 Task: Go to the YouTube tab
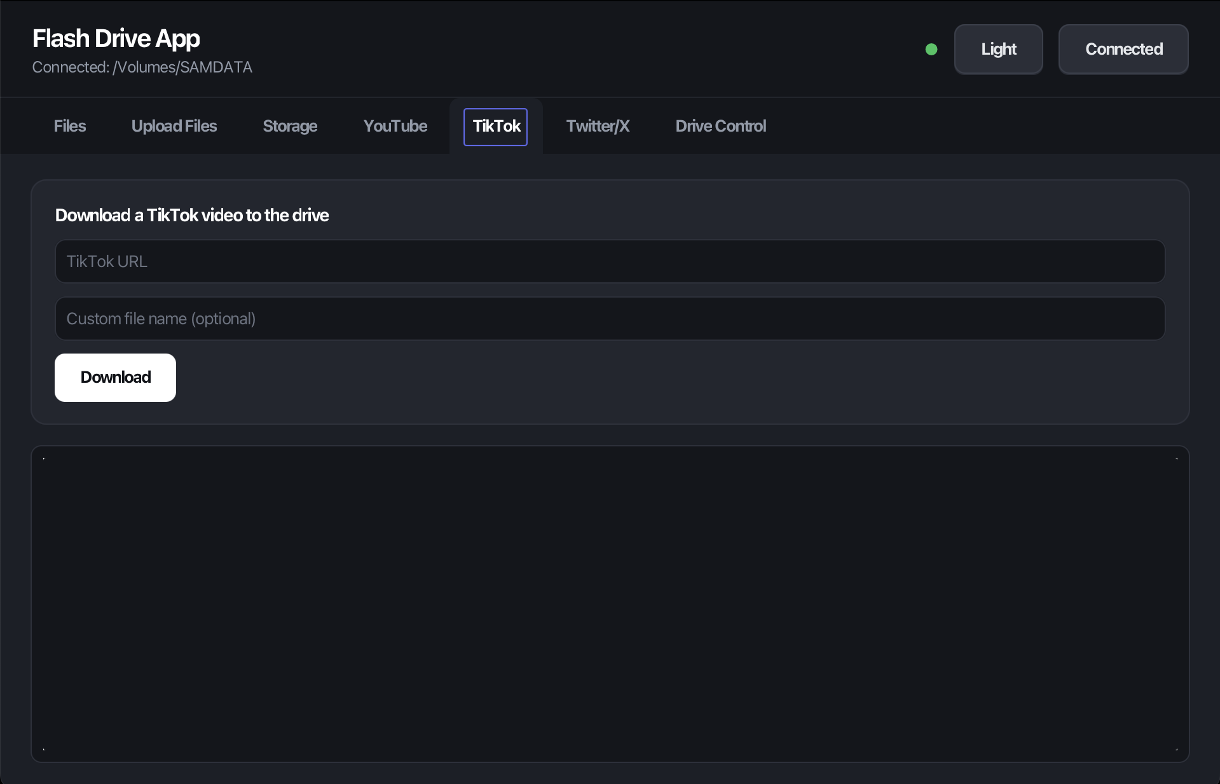point(395,127)
